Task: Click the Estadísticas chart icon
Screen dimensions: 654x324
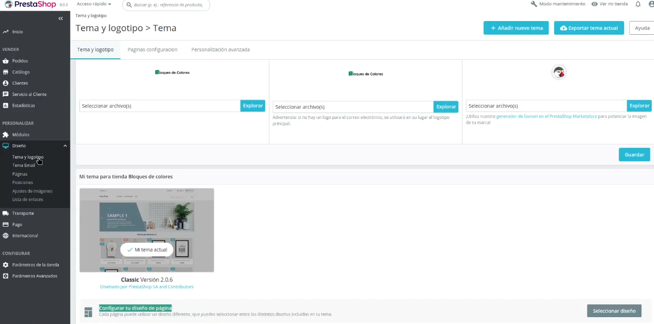Action: point(5,105)
